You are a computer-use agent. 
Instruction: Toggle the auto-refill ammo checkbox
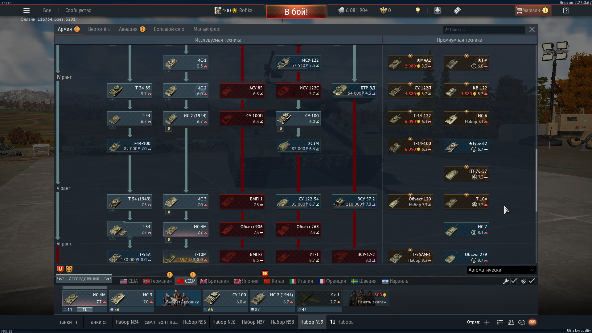point(531,281)
